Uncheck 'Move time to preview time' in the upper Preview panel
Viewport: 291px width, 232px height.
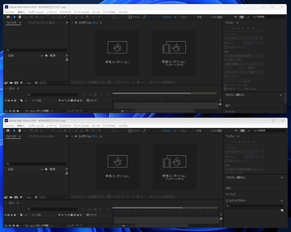(x=225, y=89)
